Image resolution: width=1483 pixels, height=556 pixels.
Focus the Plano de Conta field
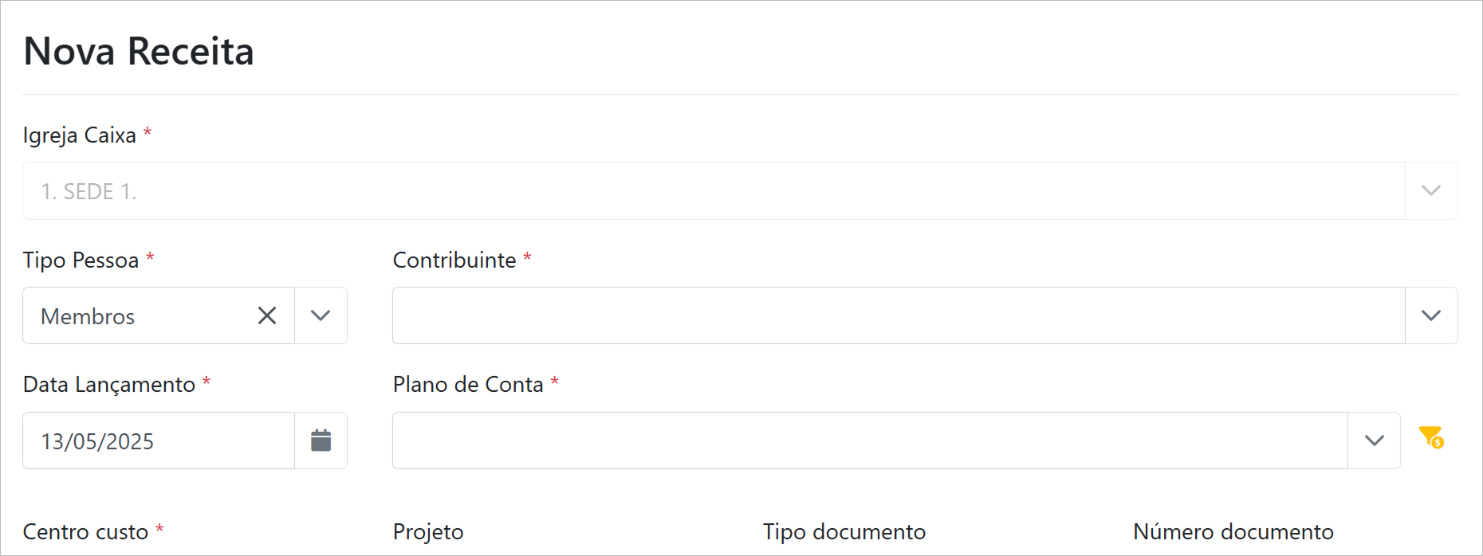[x=869, y=440]
